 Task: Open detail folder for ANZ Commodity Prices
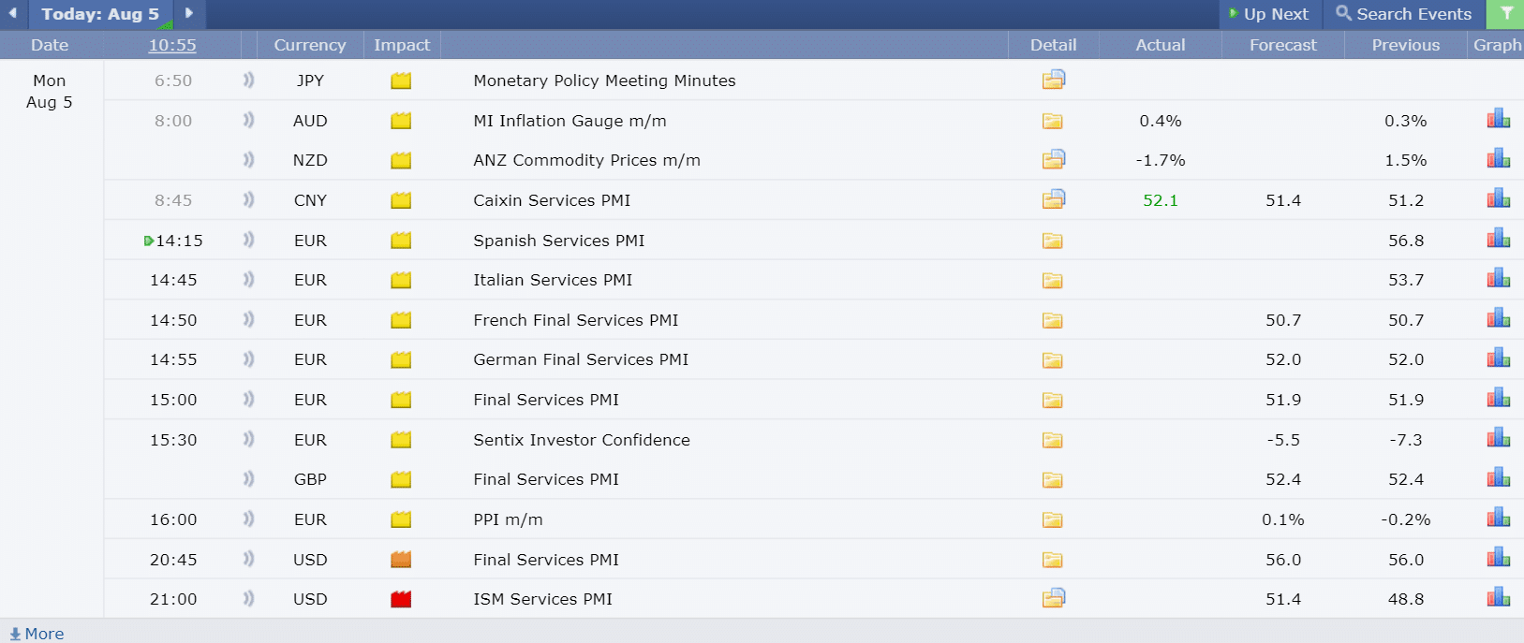(x=1054, y=159)
